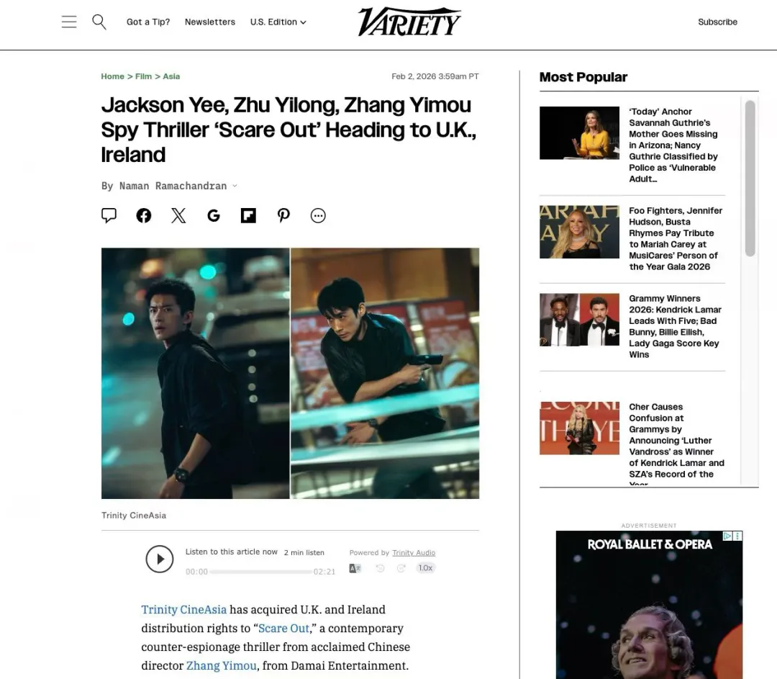Share article on X

coord(178,216)
